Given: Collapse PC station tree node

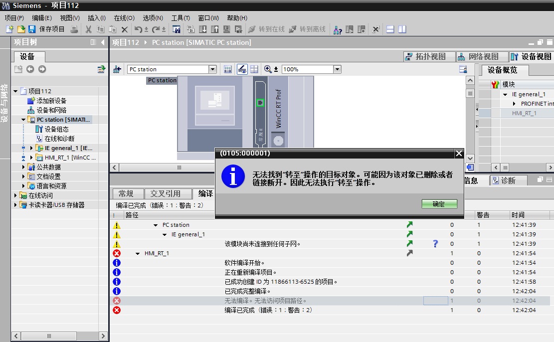Looking at the screenshot, I should (x=23, y=120).
